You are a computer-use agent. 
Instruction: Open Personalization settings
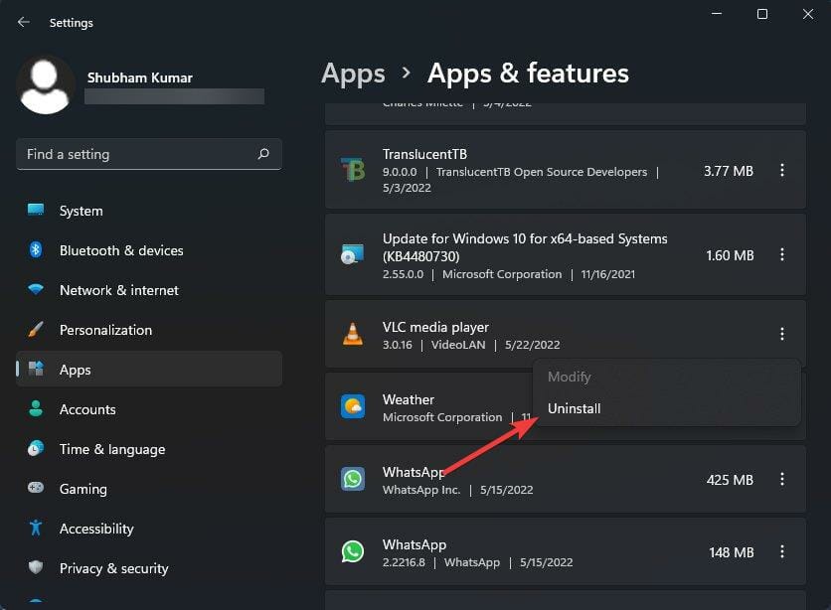click(149, 330)
